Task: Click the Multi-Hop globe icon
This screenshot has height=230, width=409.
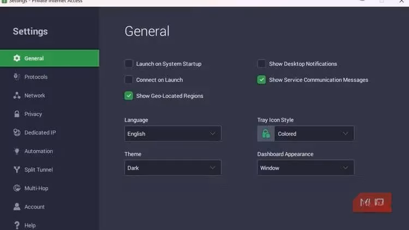Action: point(17,188)
